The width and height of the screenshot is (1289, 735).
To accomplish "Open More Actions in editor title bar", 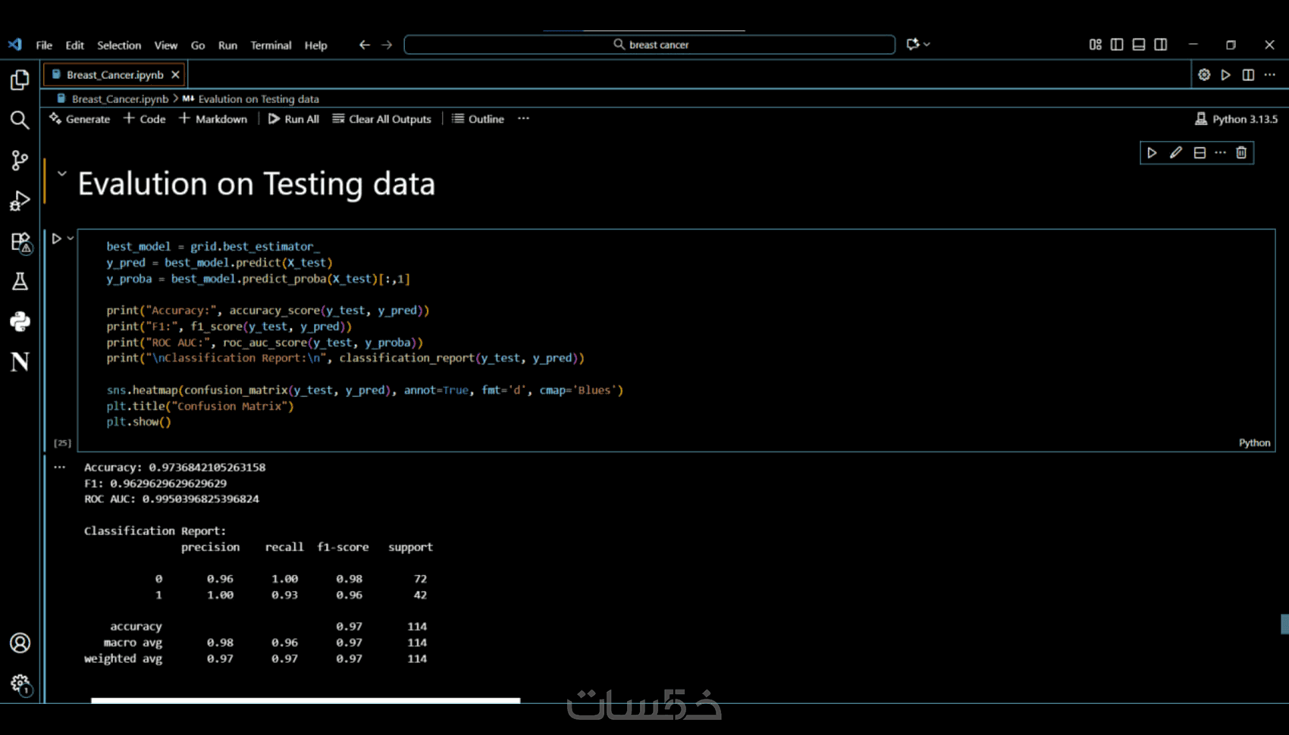I will pyautogui.click(x=1270, y=74).
